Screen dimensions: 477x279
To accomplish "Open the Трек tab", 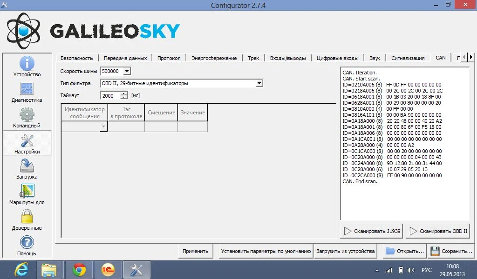I will tap(253, 58).
